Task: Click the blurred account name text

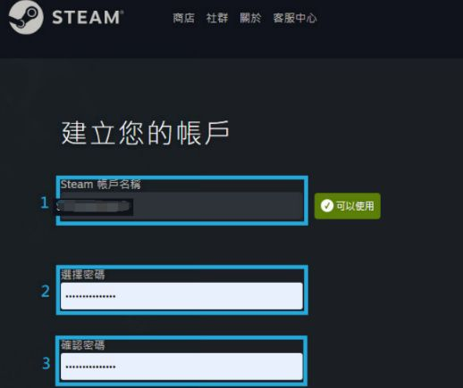Action: 95,207
